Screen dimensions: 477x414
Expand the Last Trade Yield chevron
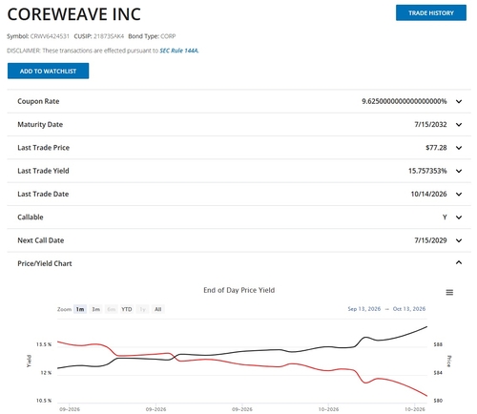459,171
